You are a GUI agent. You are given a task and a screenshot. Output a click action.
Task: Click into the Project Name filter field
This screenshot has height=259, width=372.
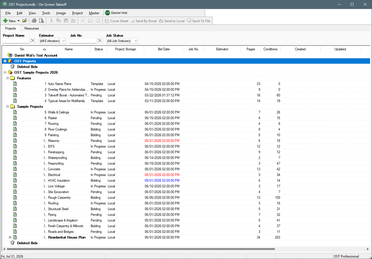point(16,41)
